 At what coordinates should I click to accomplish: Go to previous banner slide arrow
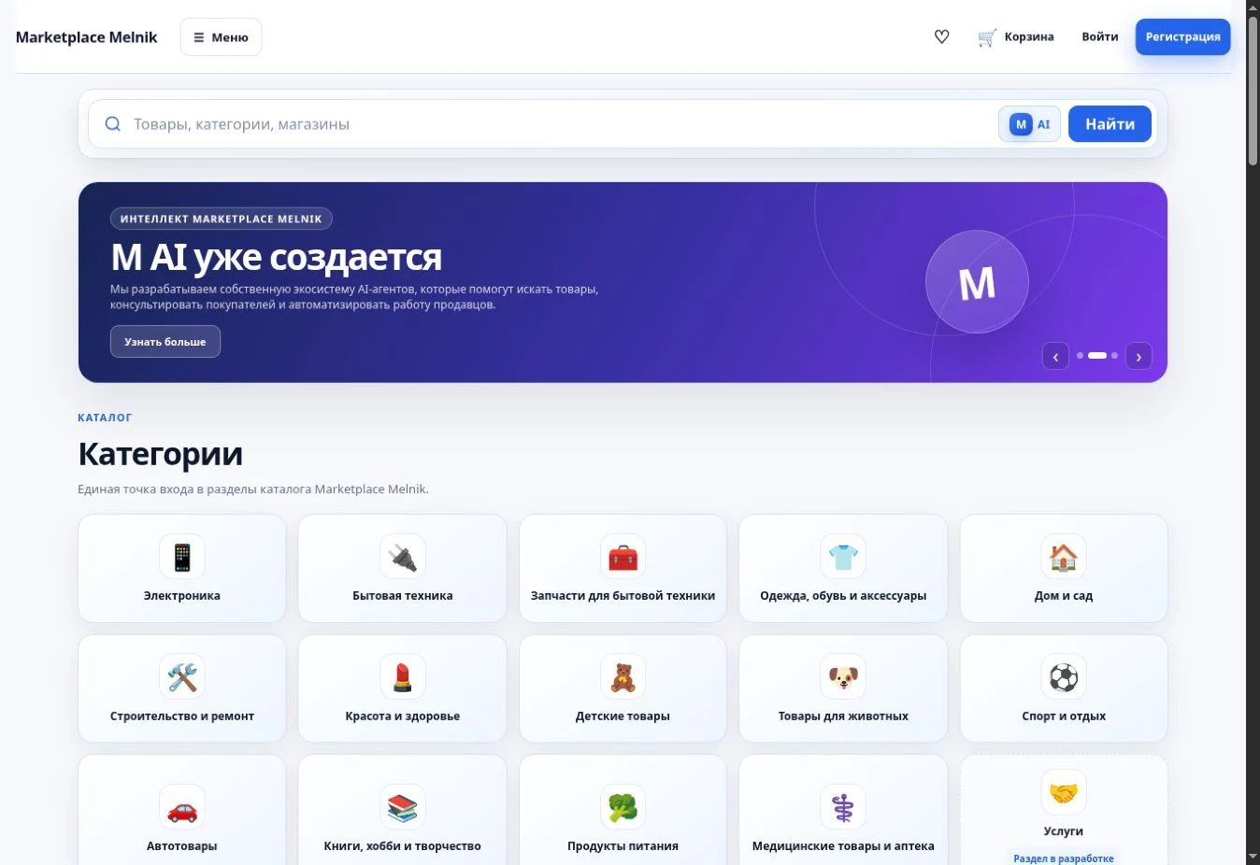point(1055,356)
